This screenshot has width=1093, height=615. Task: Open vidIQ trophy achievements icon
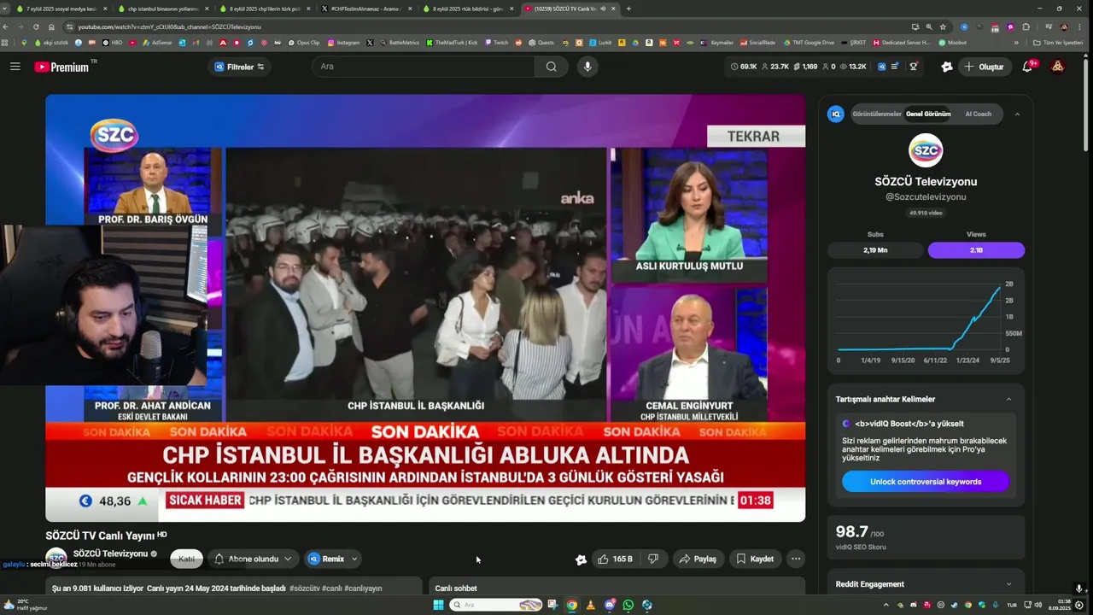click(913, 67)
